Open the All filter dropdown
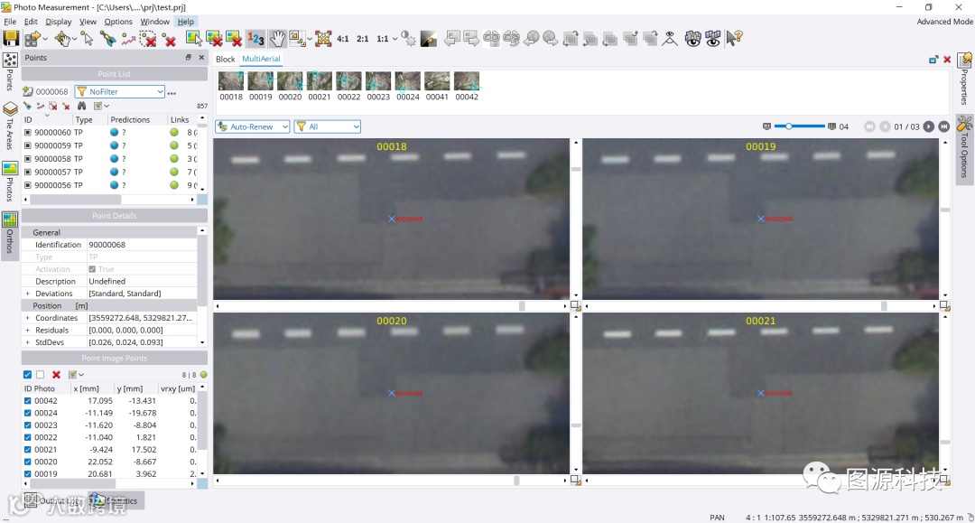The width and height of the screenshot is (975, 523). click(x=327, y=126)
